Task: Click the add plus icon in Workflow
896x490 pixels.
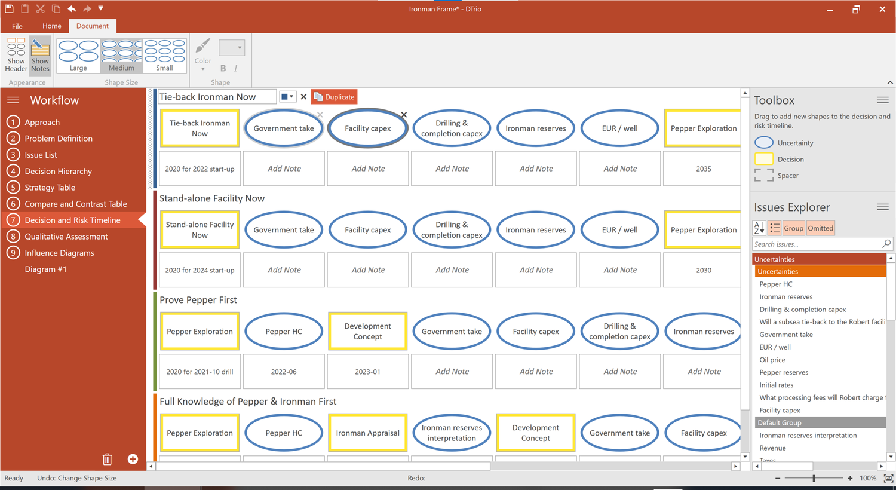Action: 133,459
